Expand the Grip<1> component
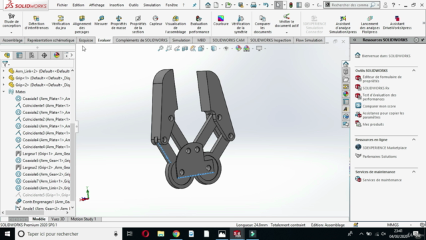The width and height of the screenshot is (426, 240). (x=4, y=78)
